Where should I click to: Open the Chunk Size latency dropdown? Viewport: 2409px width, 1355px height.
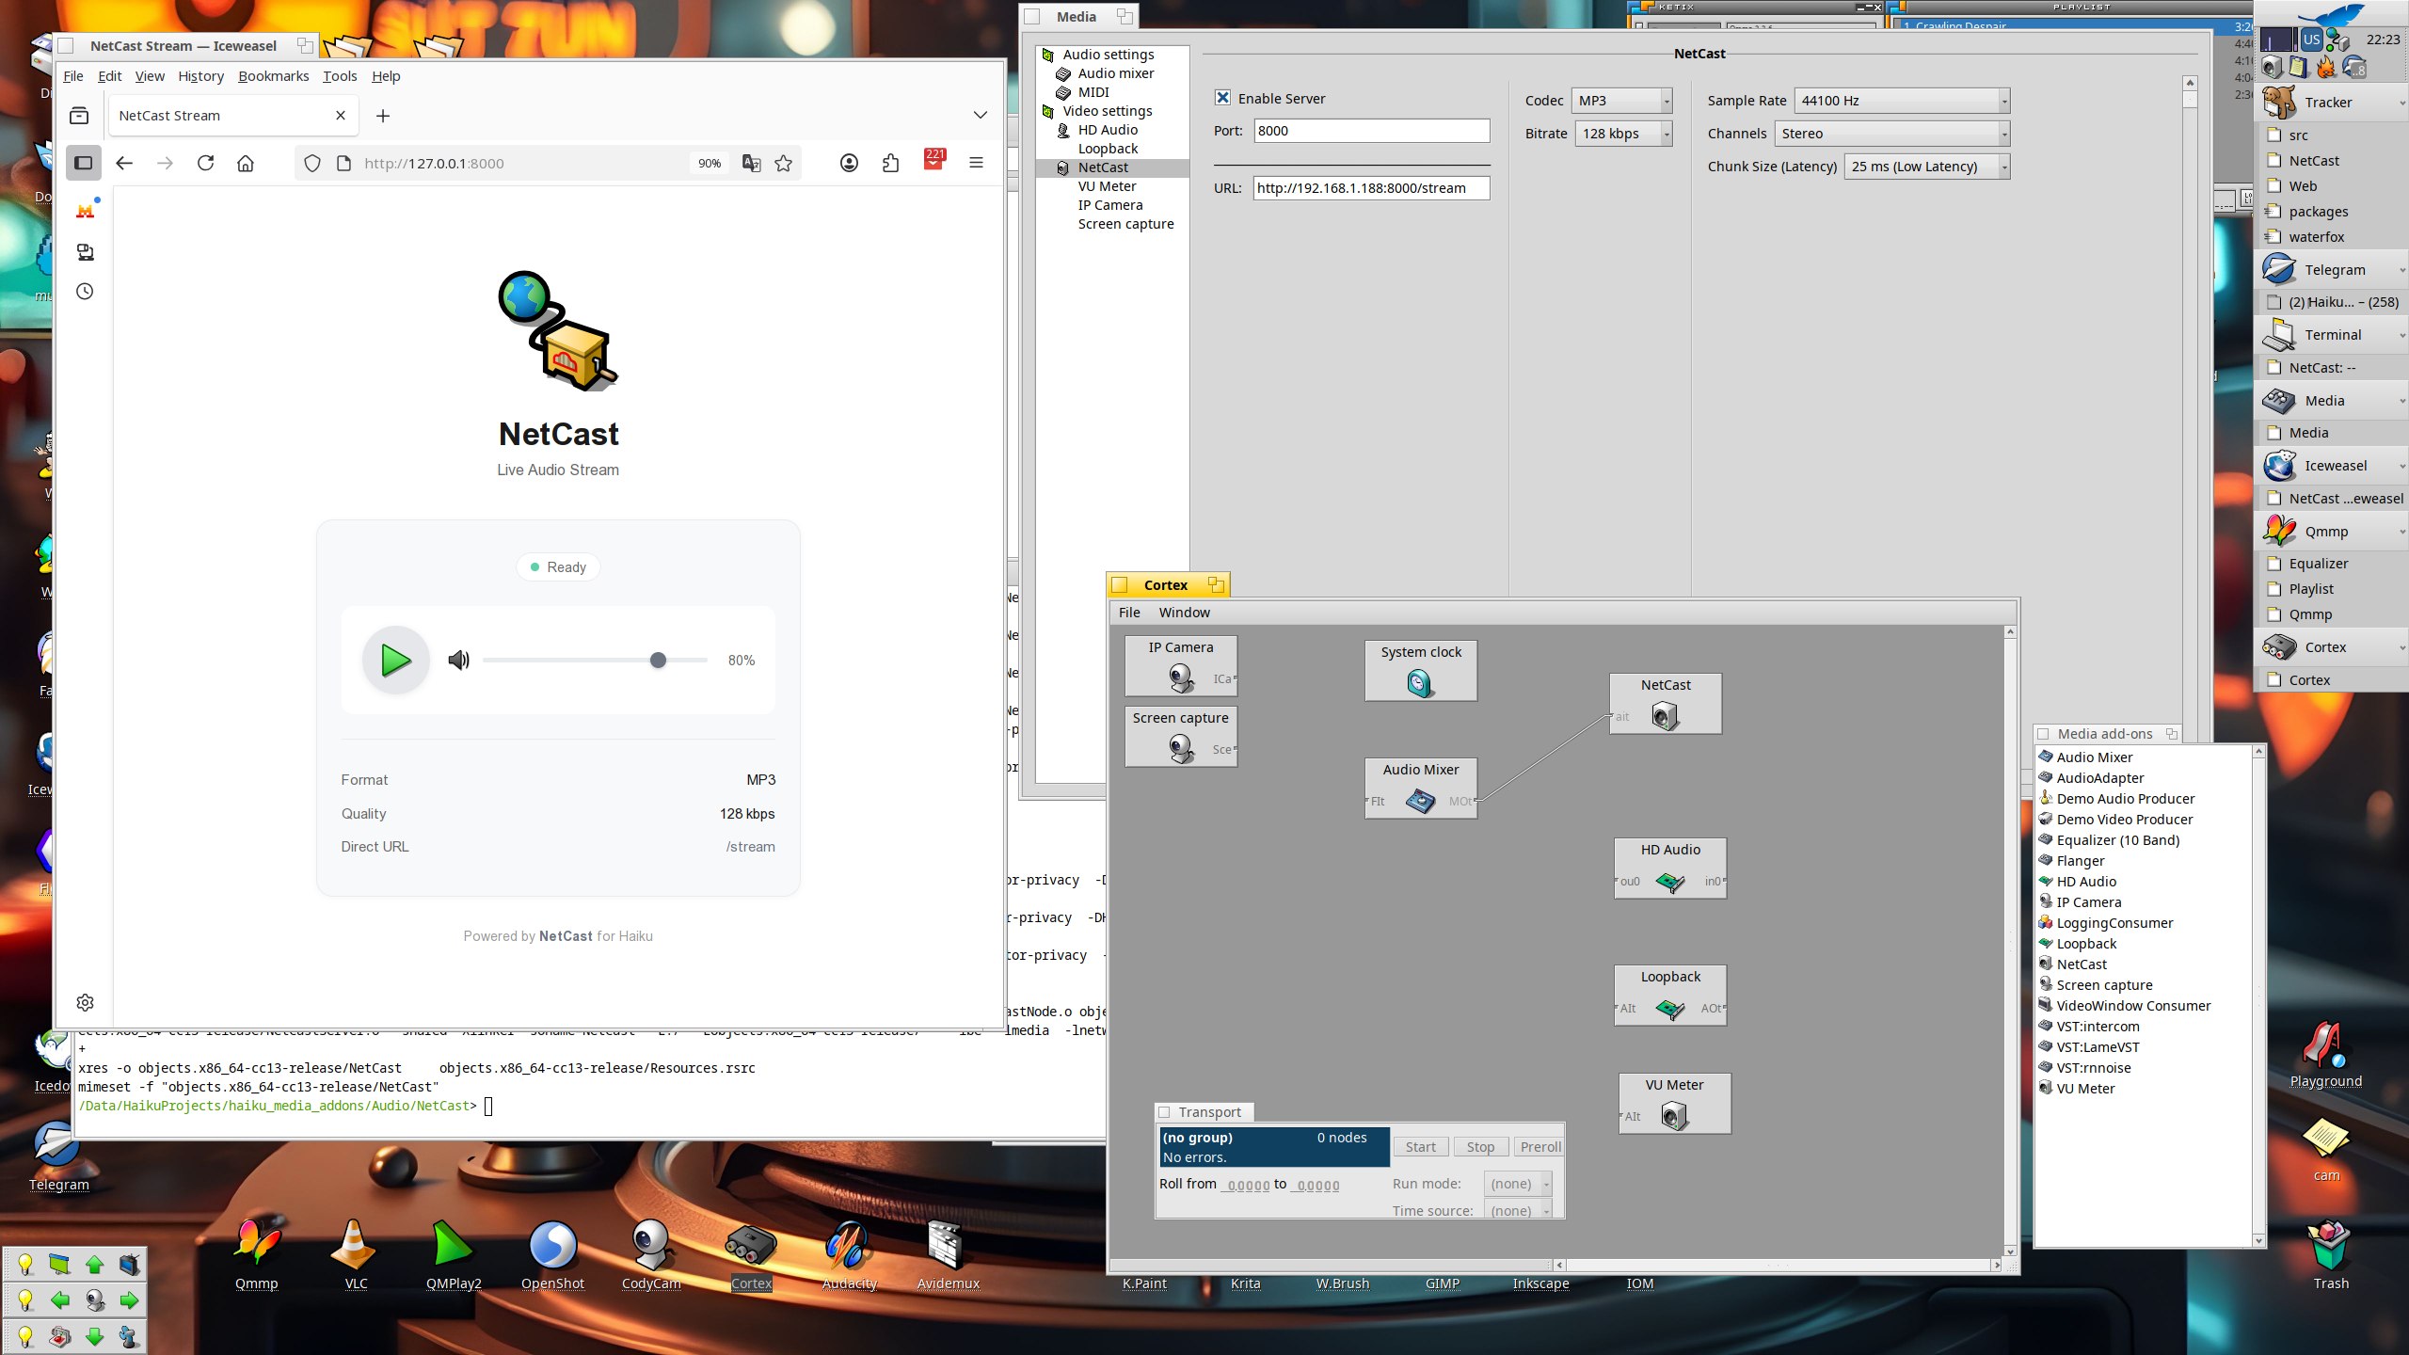[1926, 167]
